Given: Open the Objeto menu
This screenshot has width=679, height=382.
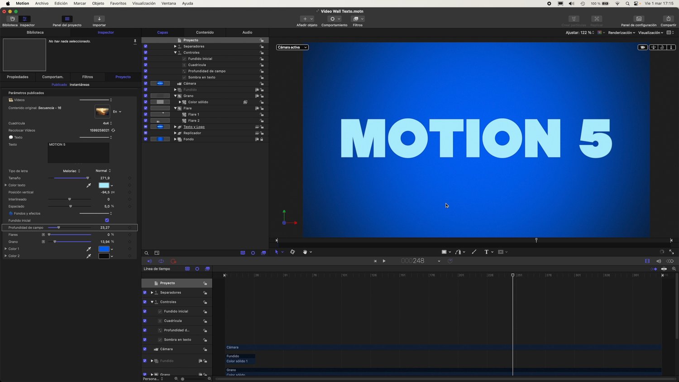Looking at the screenshot, I should (98, 4).
